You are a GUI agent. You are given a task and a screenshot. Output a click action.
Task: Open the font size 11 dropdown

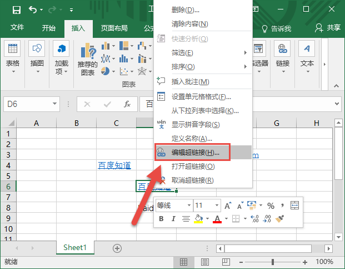pyautogui.click(x=217, y=206)
